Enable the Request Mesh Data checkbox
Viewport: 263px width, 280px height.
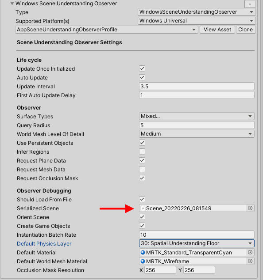(142, 169)
